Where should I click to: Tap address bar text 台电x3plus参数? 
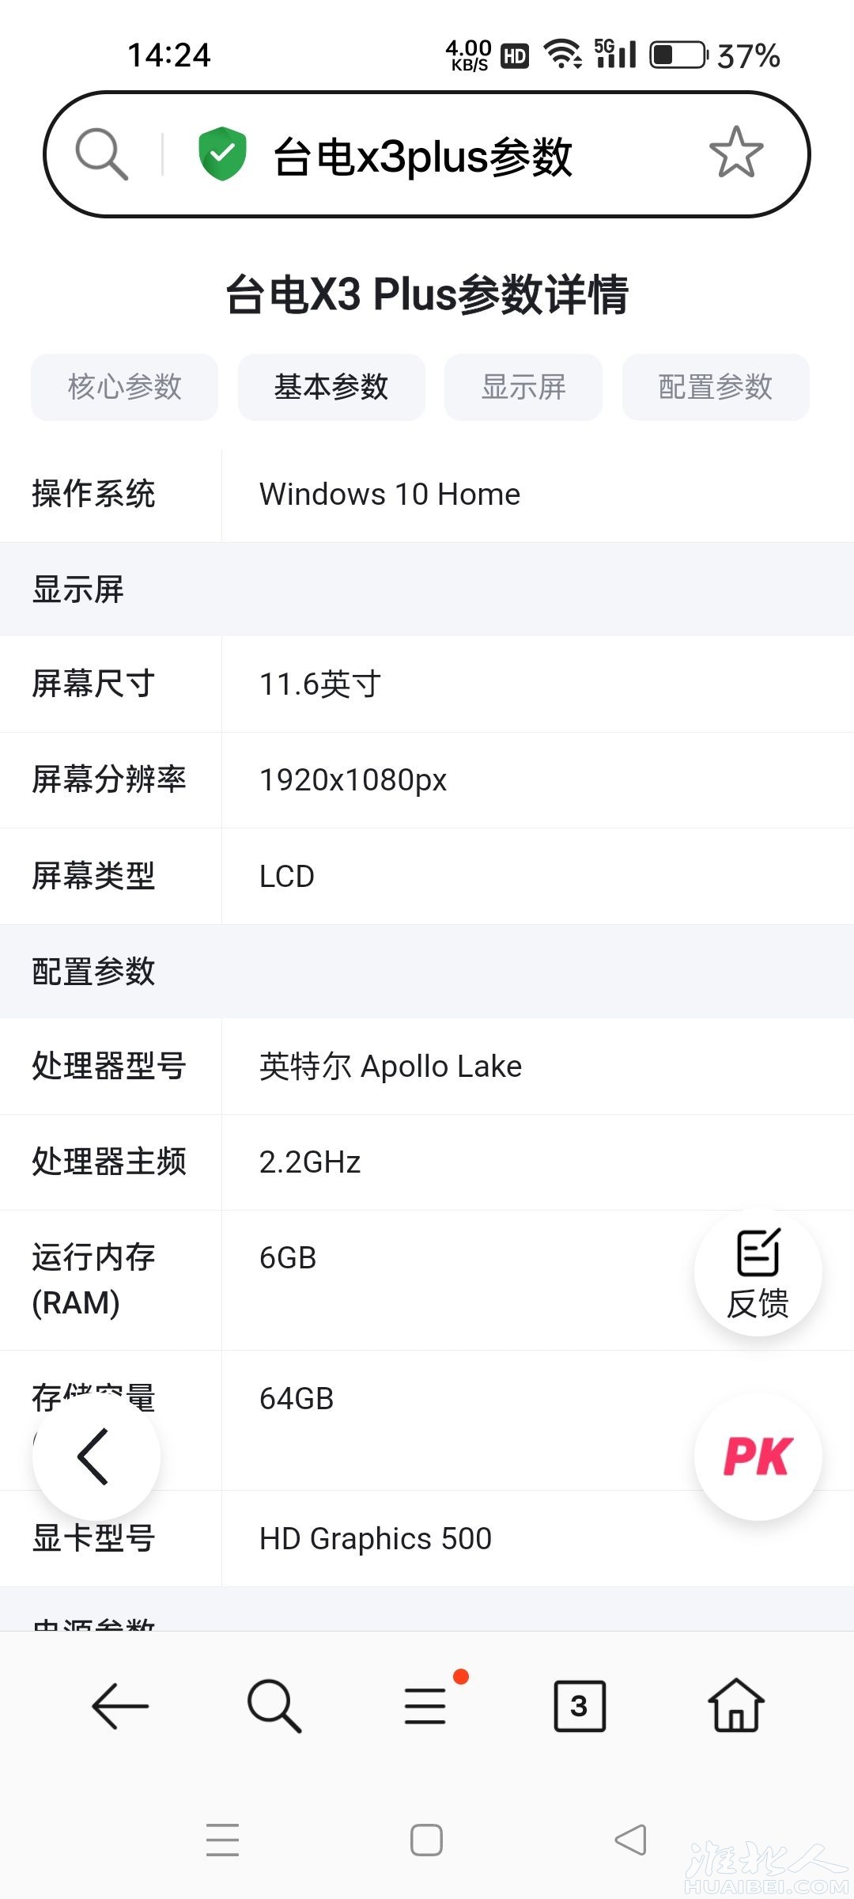pos(422,156)
